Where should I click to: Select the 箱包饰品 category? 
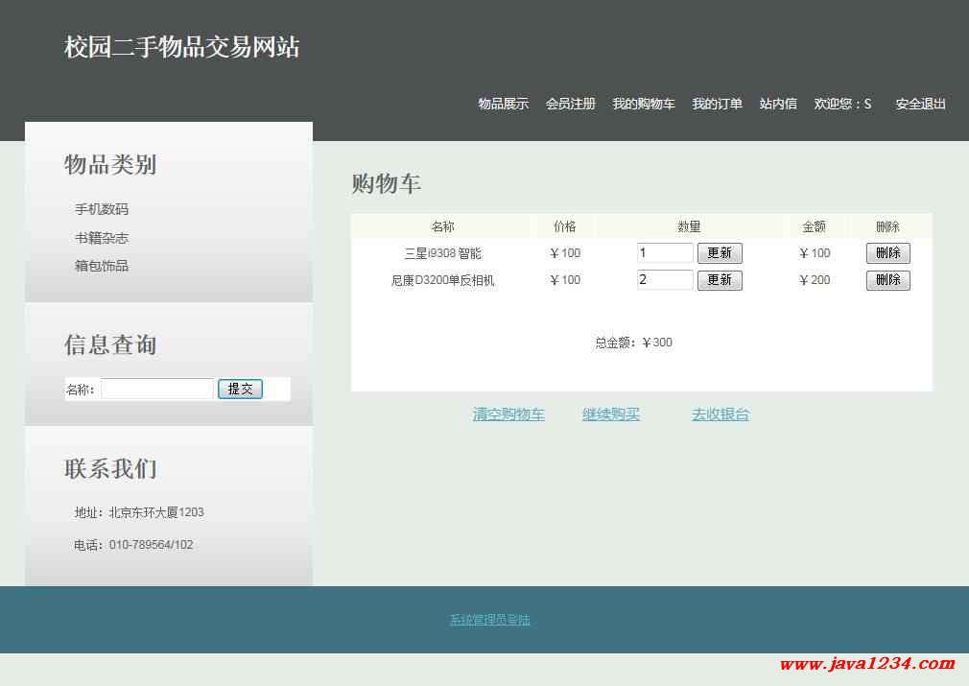coord(102,266)
